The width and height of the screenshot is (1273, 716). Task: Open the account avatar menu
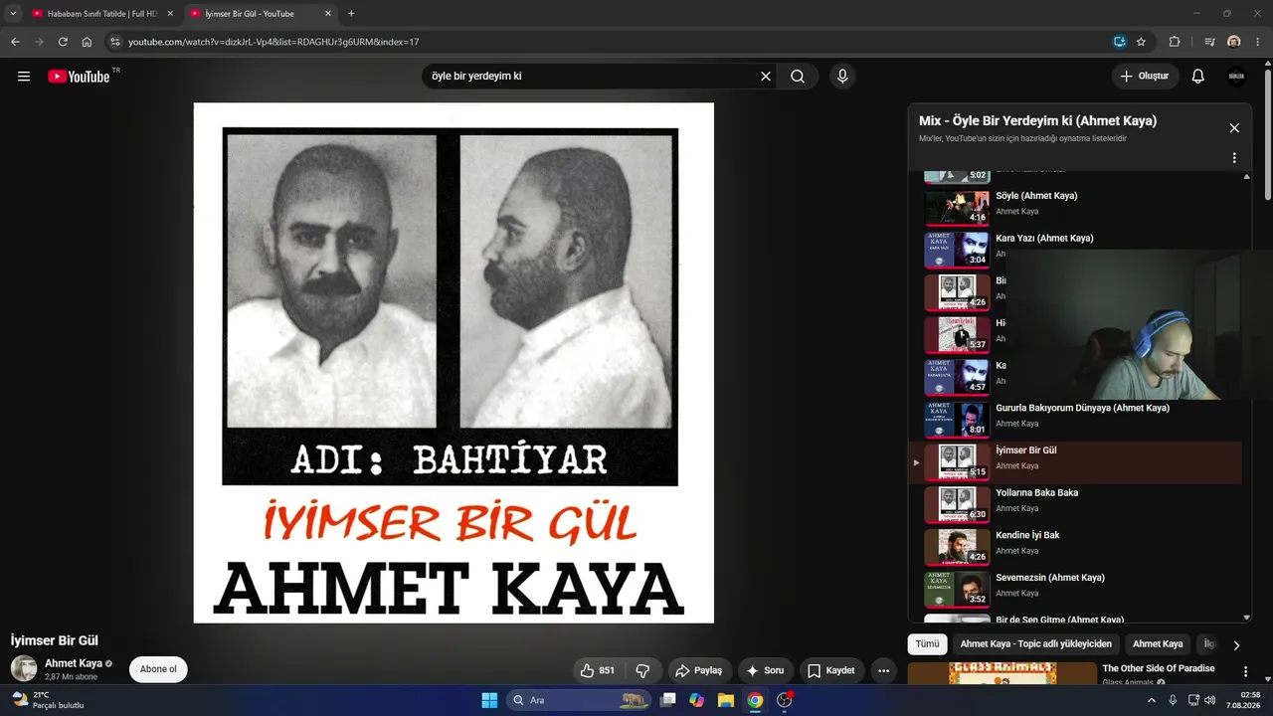(x=1236, y=77)
